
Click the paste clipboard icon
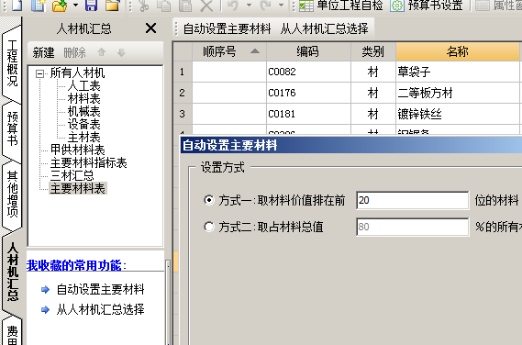click(x=185, y=5)
